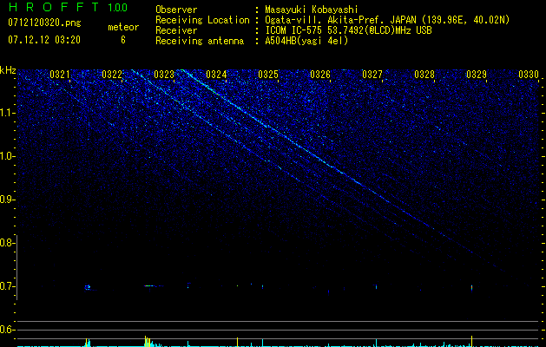Click the 0330 time marker
This screenshot has width=546, height=347.
click(x=529, y=75)
